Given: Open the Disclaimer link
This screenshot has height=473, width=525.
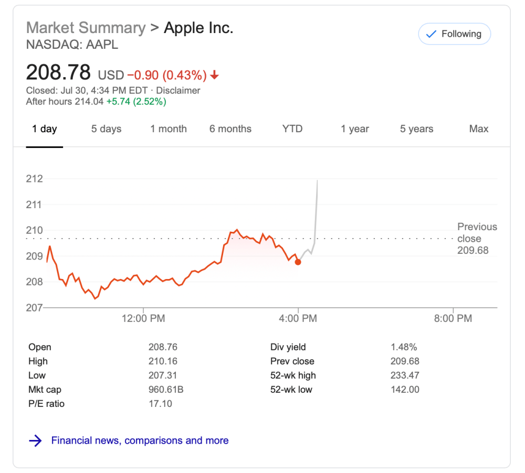Looking at the screenshot, I should pyautogui.click(x=178, y=90).
